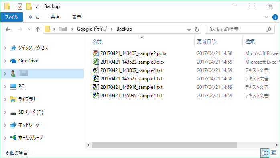Select OneDrive in navigation pane
280x158 pixels.
pos(28,61)
